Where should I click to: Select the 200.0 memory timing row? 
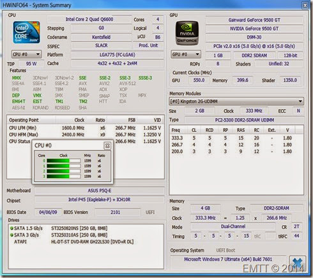[x=236, y=152]
